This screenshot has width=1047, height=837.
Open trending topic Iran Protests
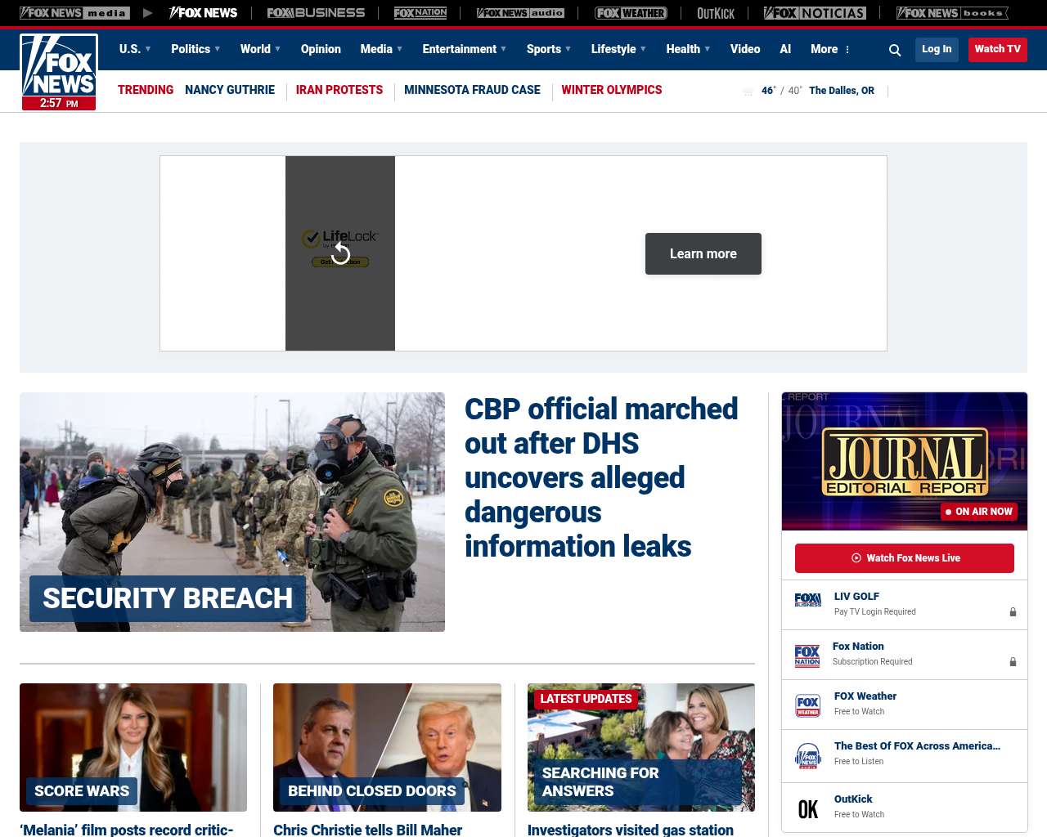click(339, 90)
